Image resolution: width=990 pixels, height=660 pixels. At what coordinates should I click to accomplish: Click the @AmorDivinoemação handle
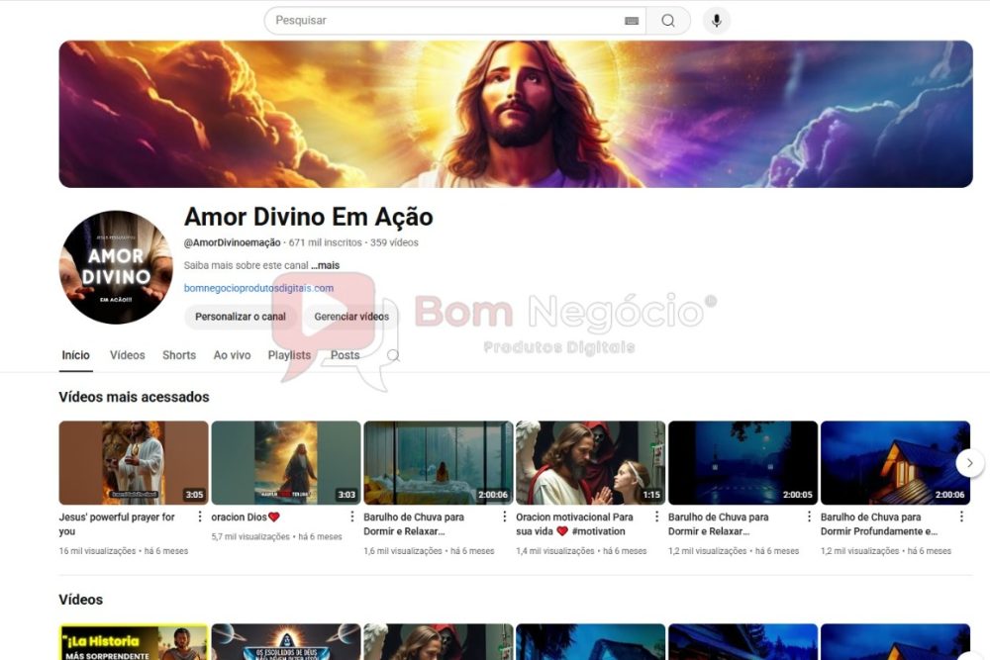[233, 243]
